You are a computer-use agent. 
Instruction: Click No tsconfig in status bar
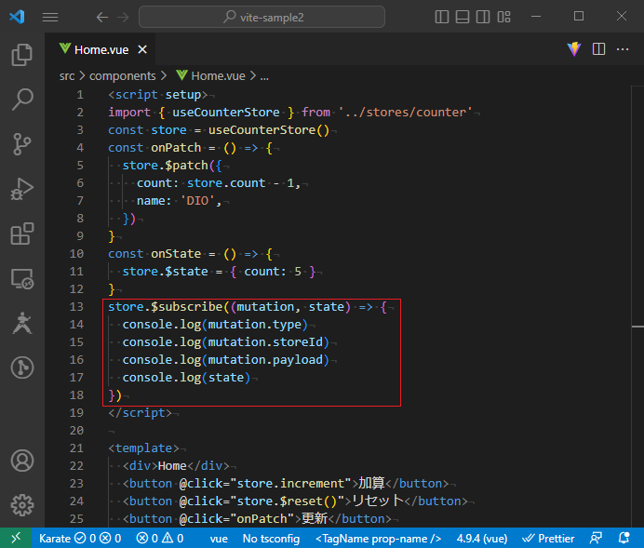pyautogui.click(x=271, y=538)
